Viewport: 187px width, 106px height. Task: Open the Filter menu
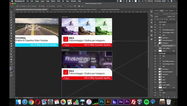(59, 1)
